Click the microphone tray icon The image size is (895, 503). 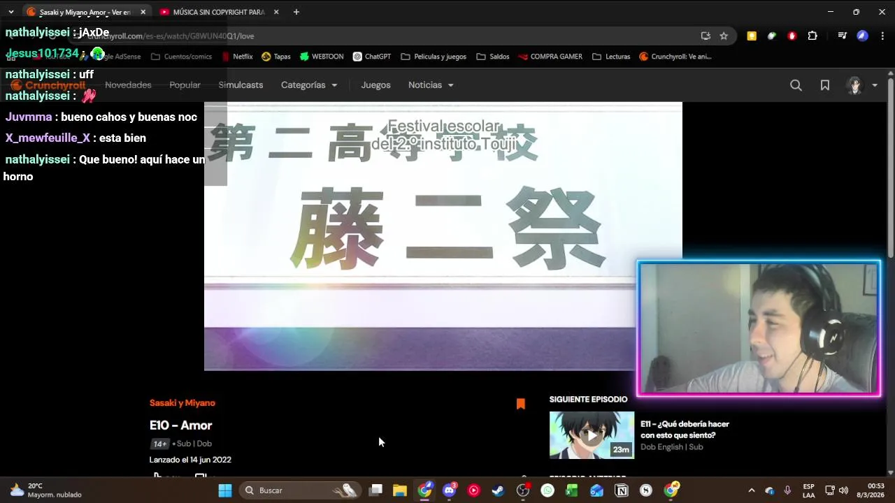coord(787,490)
